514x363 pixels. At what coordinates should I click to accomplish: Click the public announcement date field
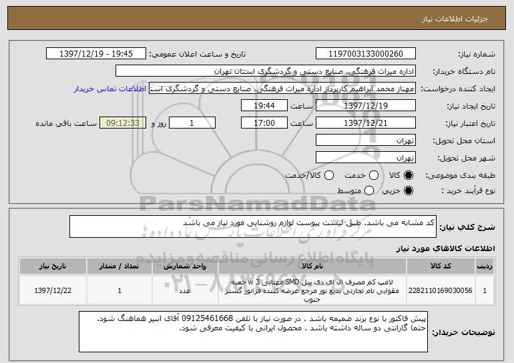(96, 54)
